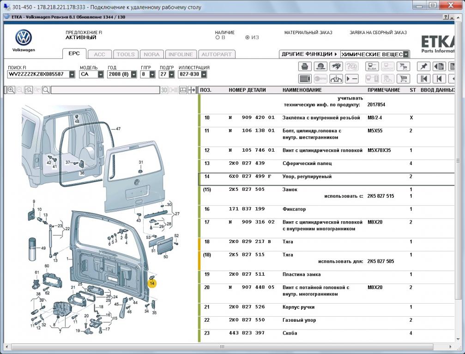Switch to 3D illustration view
Image resolution: width=465 pixels, height=354 pixels.
164,90
